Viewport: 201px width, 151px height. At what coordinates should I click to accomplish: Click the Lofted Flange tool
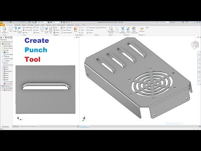[x=28, y=28]
